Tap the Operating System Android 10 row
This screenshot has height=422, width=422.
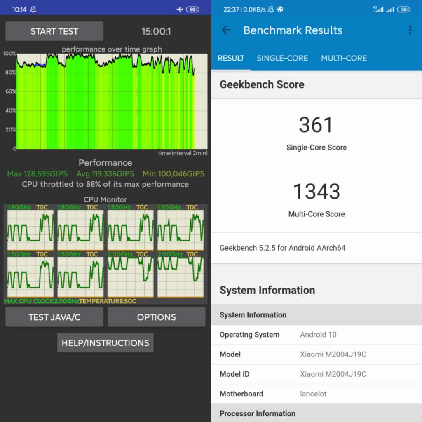(x=316, y=335)
